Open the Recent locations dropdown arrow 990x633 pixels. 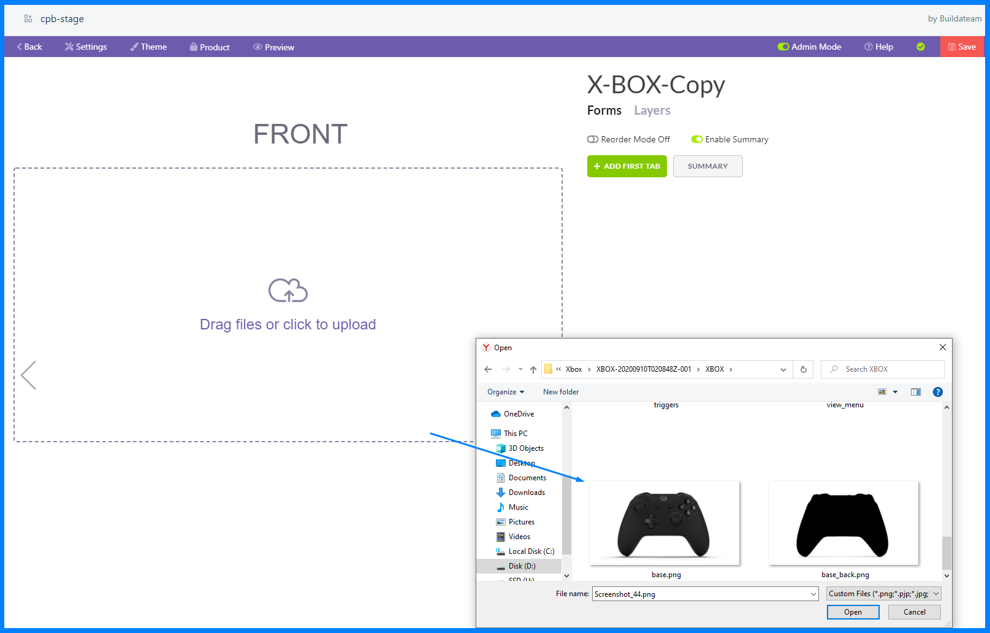(x=520, y=369)
